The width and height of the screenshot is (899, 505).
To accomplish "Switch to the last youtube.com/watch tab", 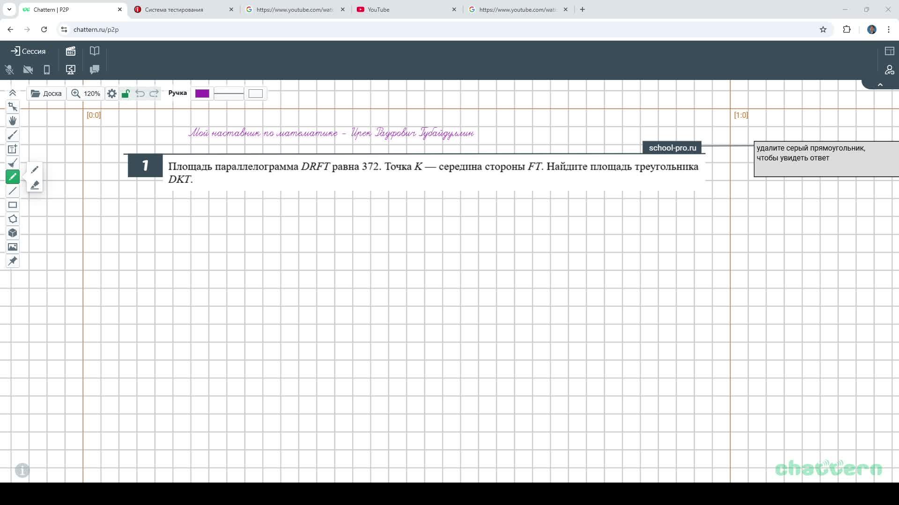I will pos(518,9).
